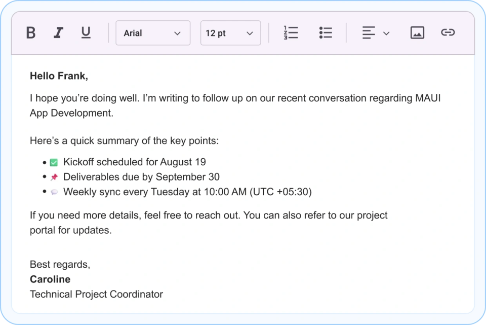Click the bold "Caroline" signature name
Screen dimensions: 486x325
click(x=50, y=279)
